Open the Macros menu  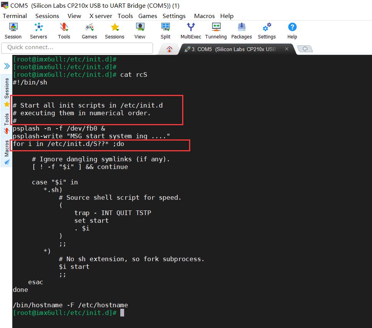click(x=204, y=16)
